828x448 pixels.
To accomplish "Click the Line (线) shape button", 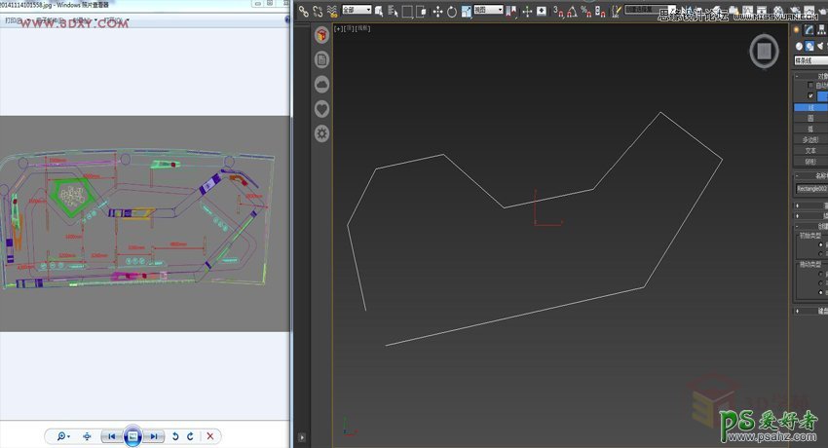I will click(x=810, y=108).
